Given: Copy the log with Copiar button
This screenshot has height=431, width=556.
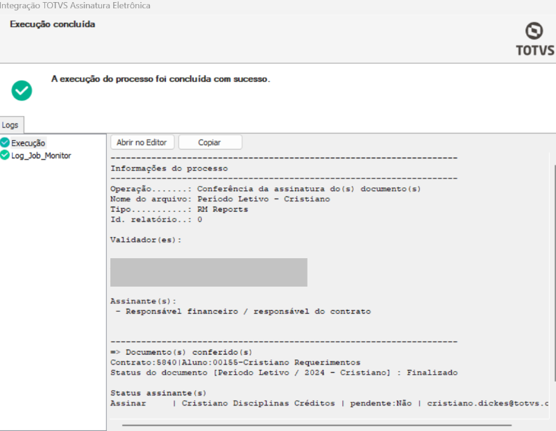Looking at the screenshot, I should click(x=210, y=142).
